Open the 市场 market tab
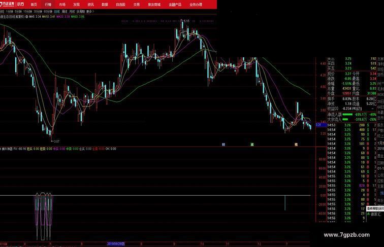The width and height of the screenshot is (384, 247). point(62,5)
